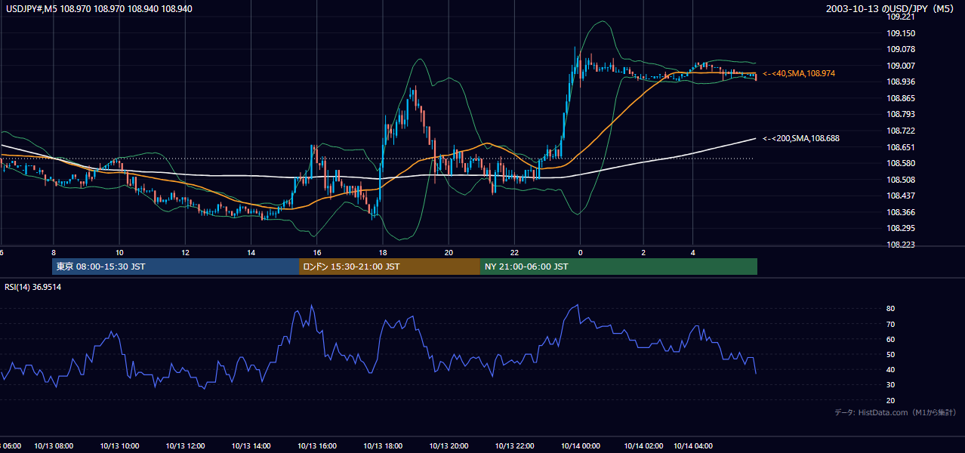
Task: Click price axis label 108.793
Action: point(901,114)
